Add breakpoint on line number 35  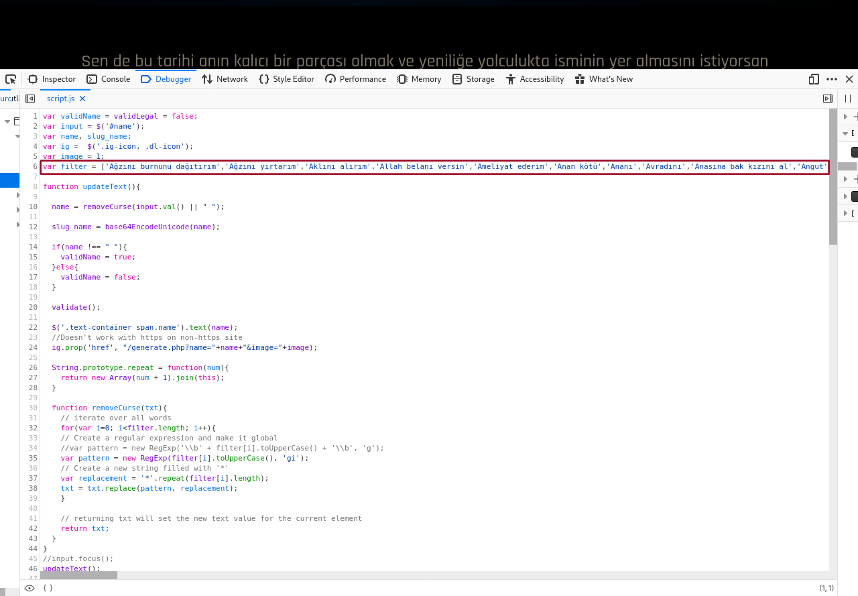click(x=33, y=458)
